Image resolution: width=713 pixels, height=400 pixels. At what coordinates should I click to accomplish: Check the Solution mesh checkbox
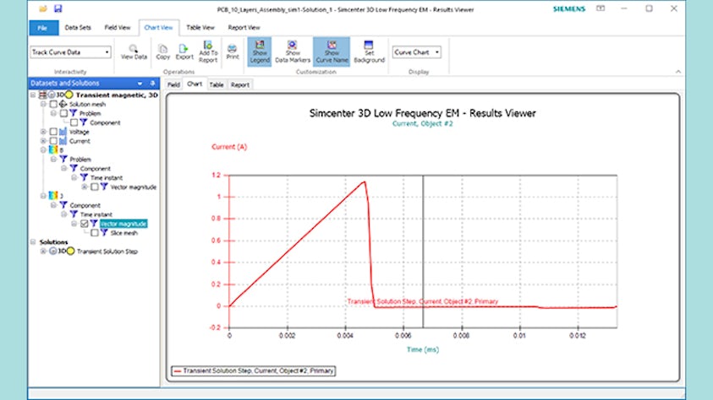point(53,105)
